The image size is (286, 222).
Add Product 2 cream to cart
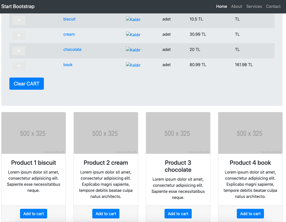coord(106,214)
